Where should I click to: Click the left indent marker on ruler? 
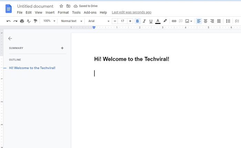point(94,28)
